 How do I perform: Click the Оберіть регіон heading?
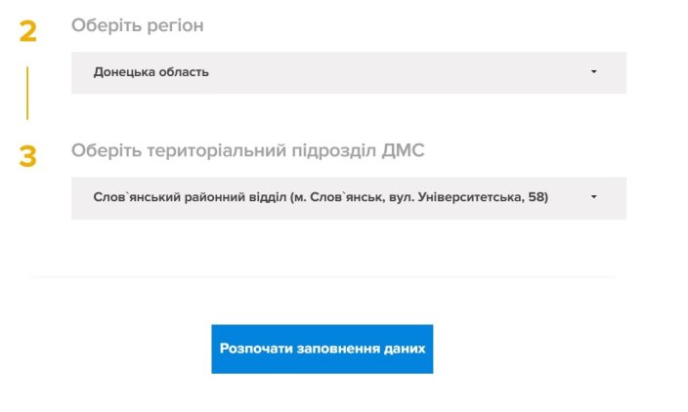point(138,25)
